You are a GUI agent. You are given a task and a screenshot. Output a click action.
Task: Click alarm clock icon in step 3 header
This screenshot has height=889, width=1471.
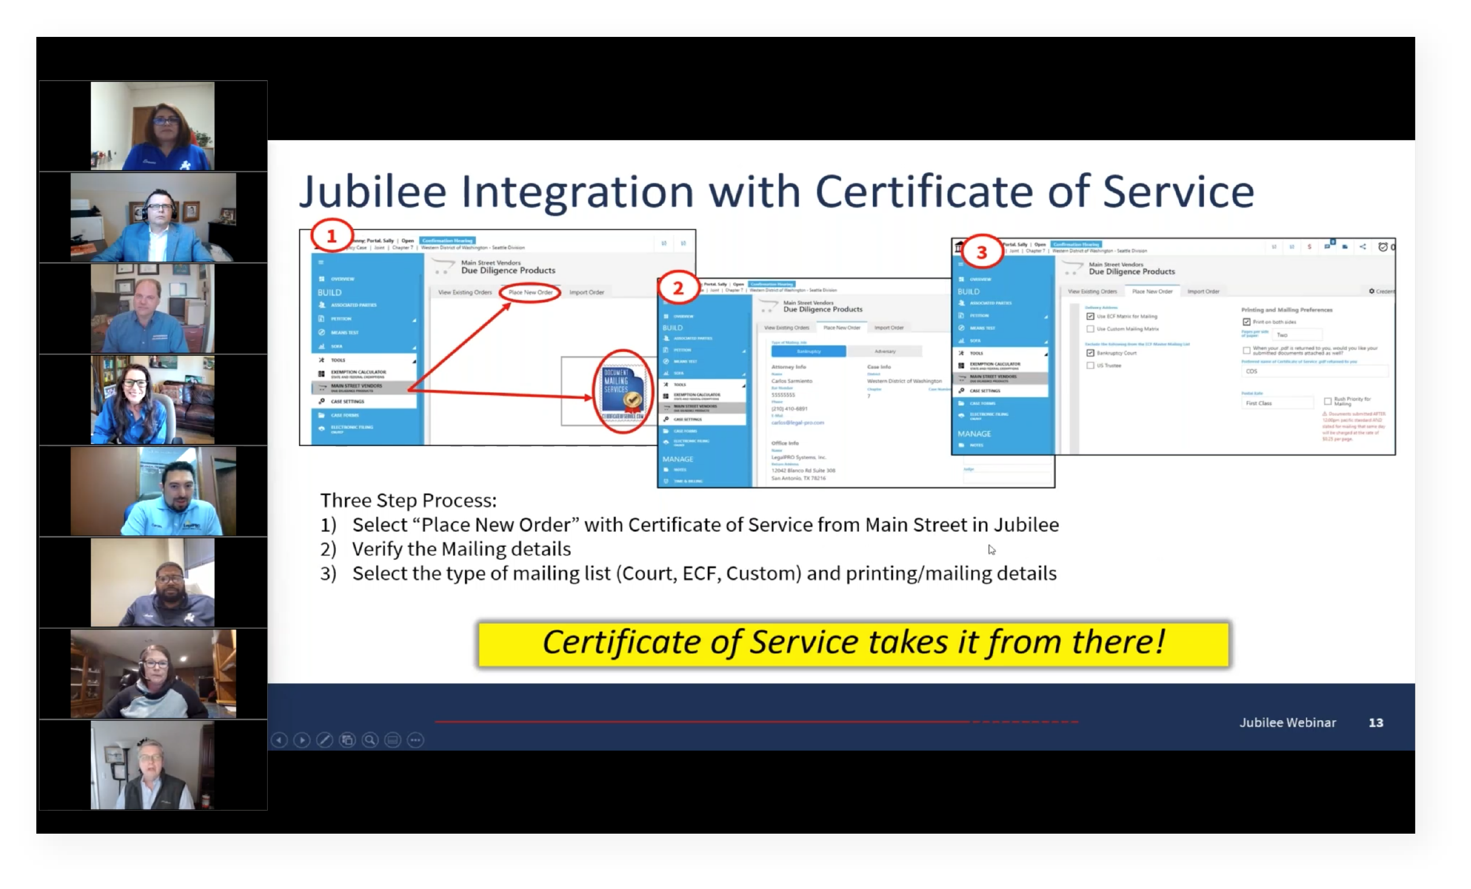[x=1383, y=246]
